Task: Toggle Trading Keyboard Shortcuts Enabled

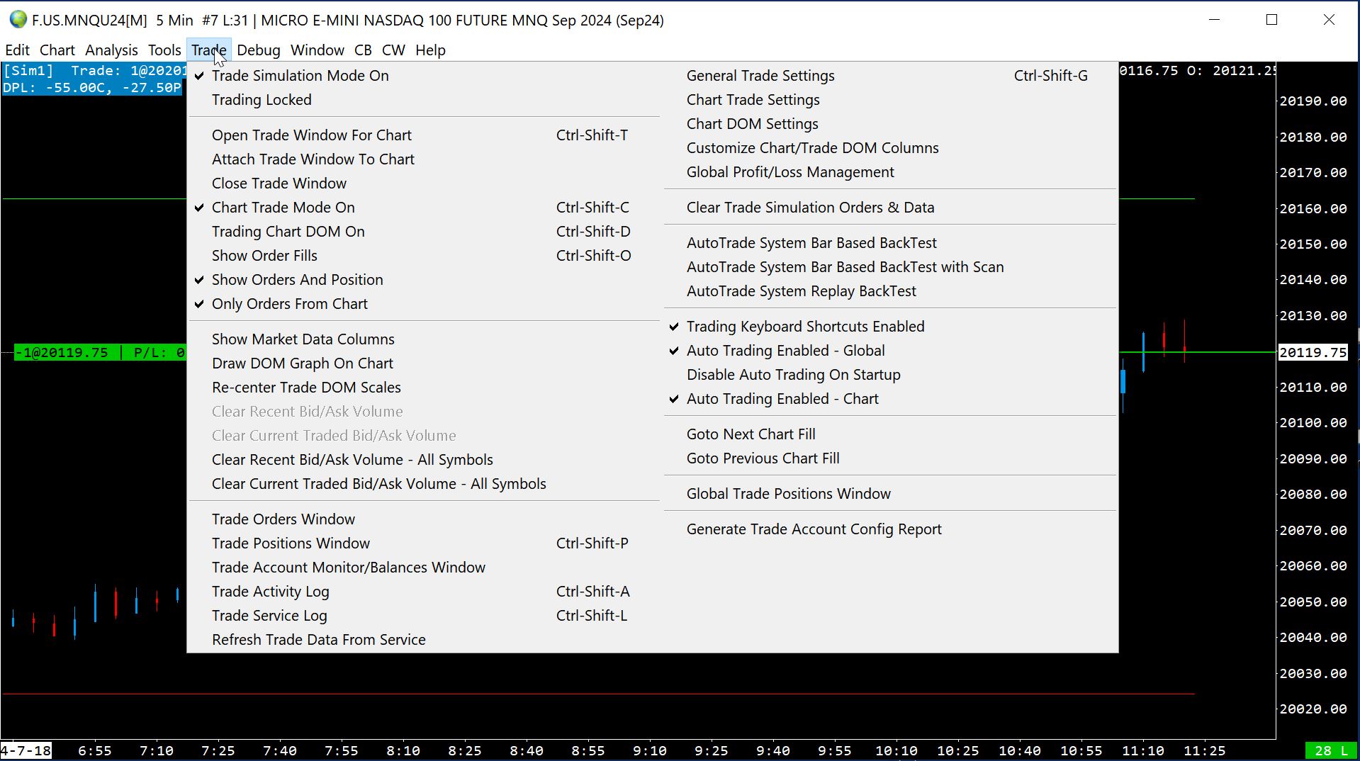Action: 805,327
